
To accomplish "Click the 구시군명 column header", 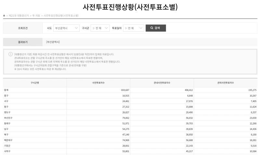I will (x=35, y=83).
